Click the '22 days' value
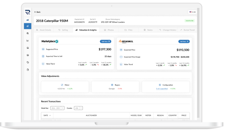 coord(108,56)
